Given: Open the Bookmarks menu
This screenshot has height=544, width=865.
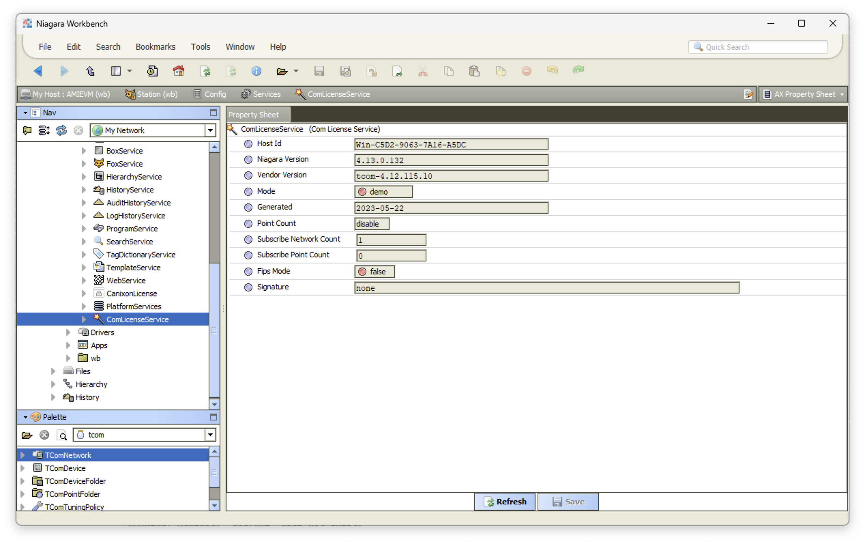Looking at the screenshot, I should coord(155,47).
